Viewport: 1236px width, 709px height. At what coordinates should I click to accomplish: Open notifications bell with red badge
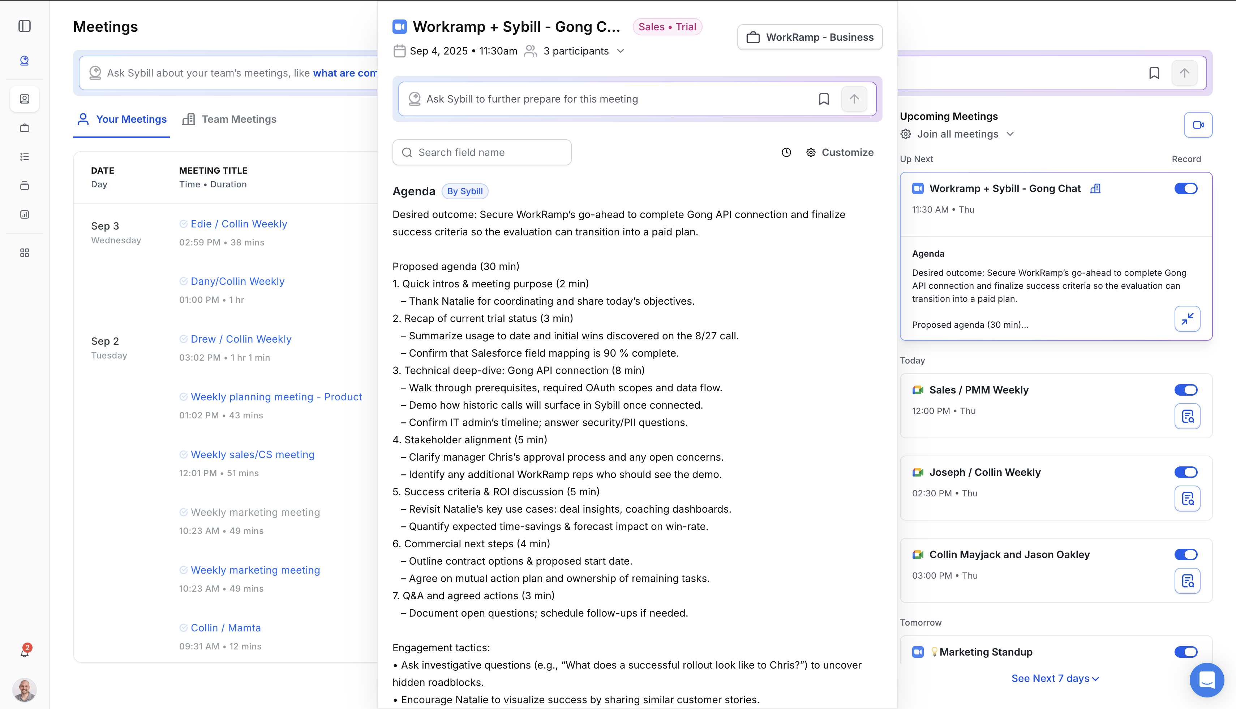(x=24, y=652)
